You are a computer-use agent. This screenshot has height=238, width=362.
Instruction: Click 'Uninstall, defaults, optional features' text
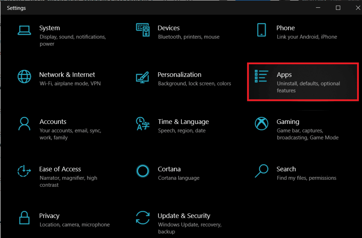pos(308,87)
